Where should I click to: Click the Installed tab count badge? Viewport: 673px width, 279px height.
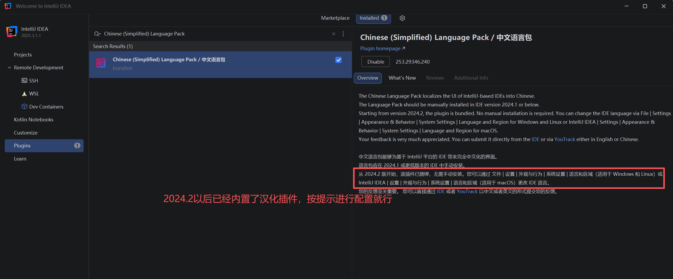[384, 18]
